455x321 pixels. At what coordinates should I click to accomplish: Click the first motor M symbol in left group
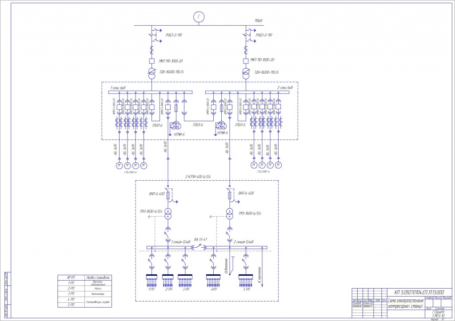119,166
